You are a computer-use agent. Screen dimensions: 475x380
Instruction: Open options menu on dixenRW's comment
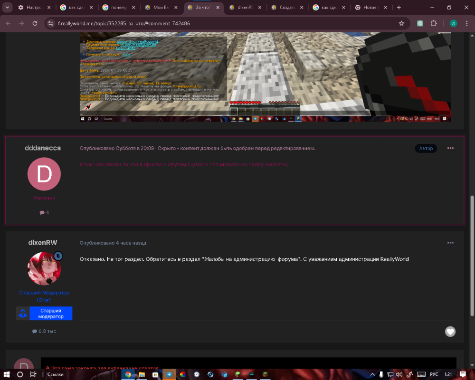pyautogui.click(x=450, y=243)
